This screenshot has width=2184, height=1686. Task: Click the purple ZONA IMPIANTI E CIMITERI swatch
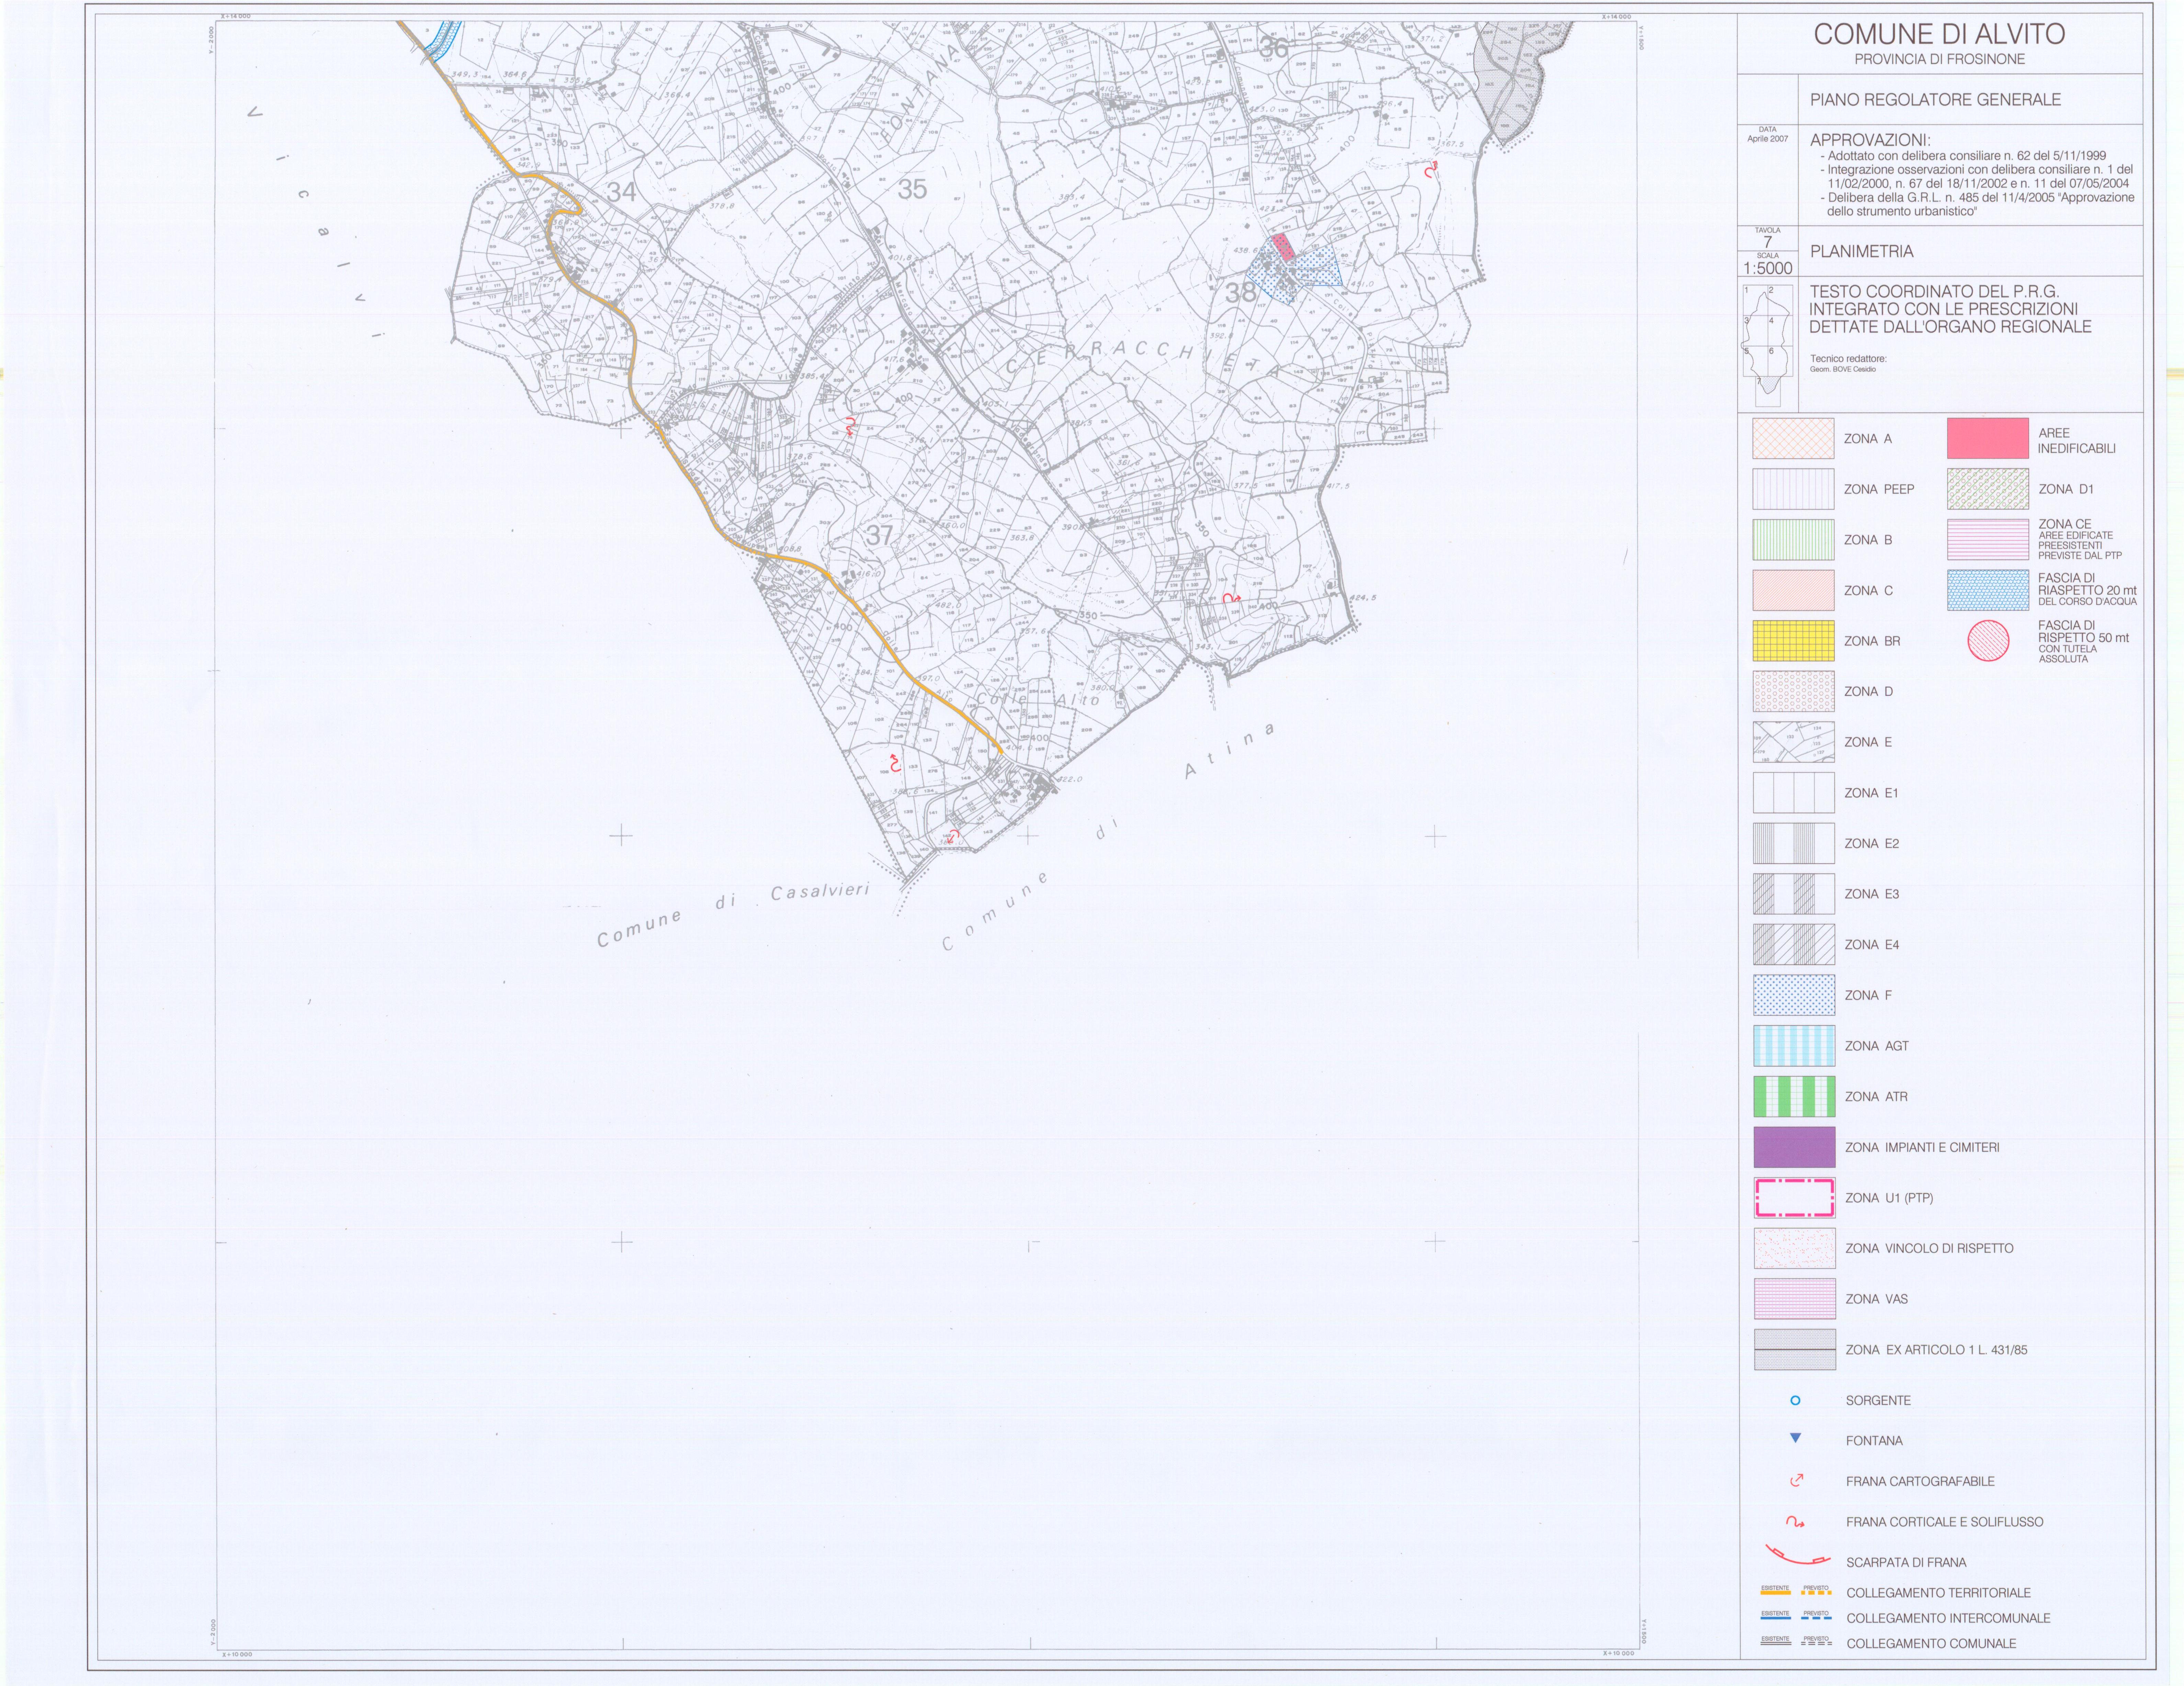1794,1147
